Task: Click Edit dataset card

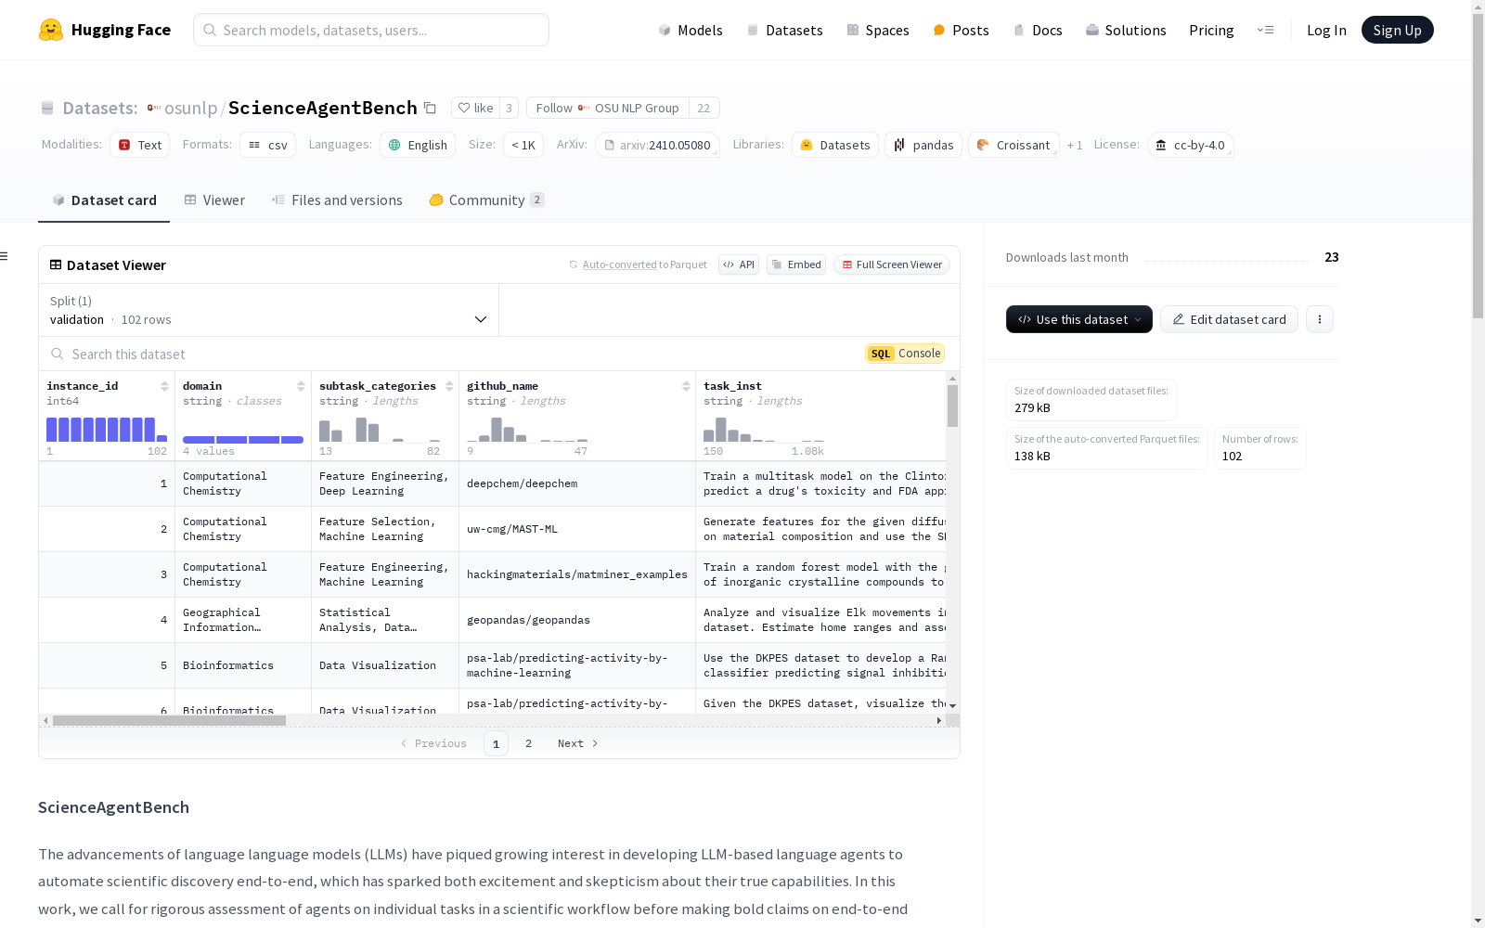Action: [1229, 319]
